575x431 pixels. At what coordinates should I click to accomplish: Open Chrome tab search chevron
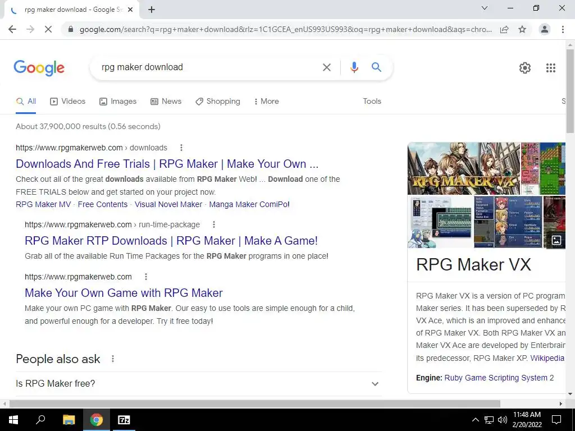[x=485, y=8]
